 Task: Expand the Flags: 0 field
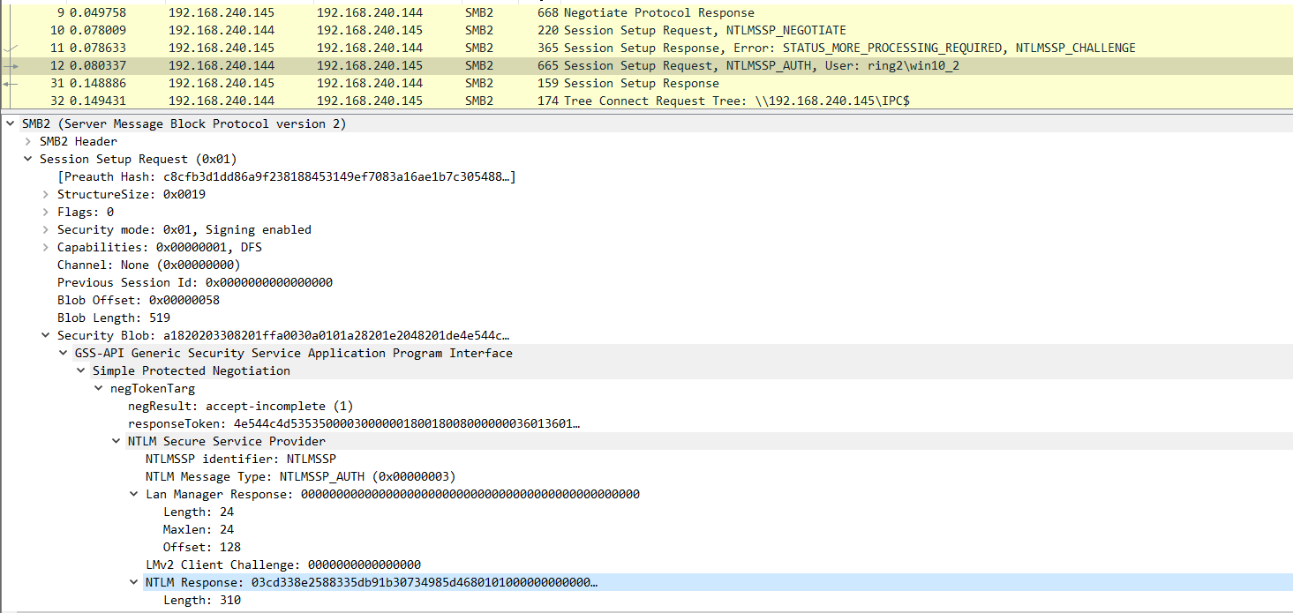tap(46, 212)
